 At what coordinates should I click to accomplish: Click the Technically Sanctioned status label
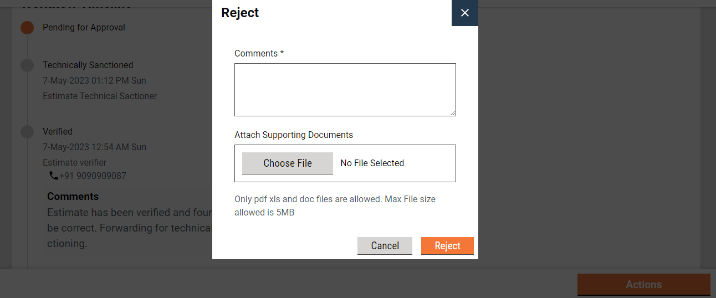88,65
